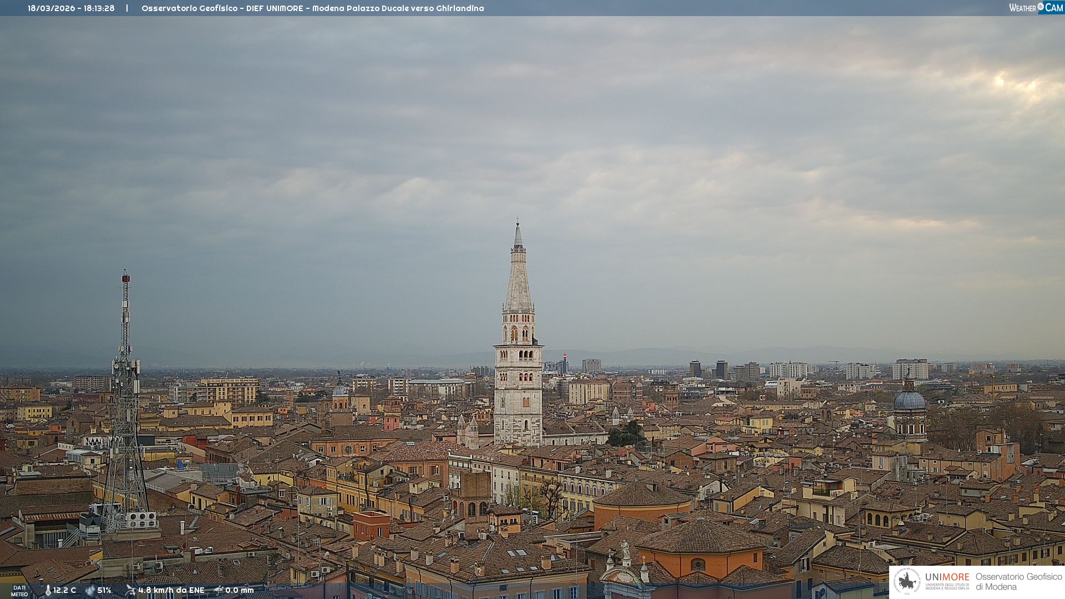Click Osservatorio Geofisico di Modena caption
The image size is (1065, 599).
click(x=1018, y=582)
